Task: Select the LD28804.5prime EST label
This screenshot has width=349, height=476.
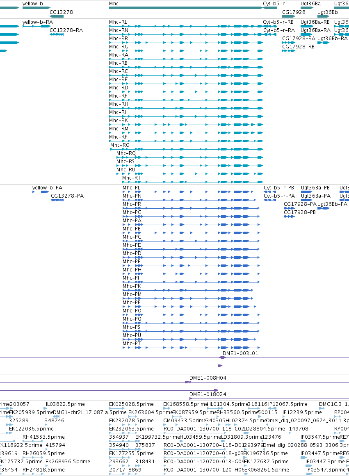Action: (x=264, y=429)
